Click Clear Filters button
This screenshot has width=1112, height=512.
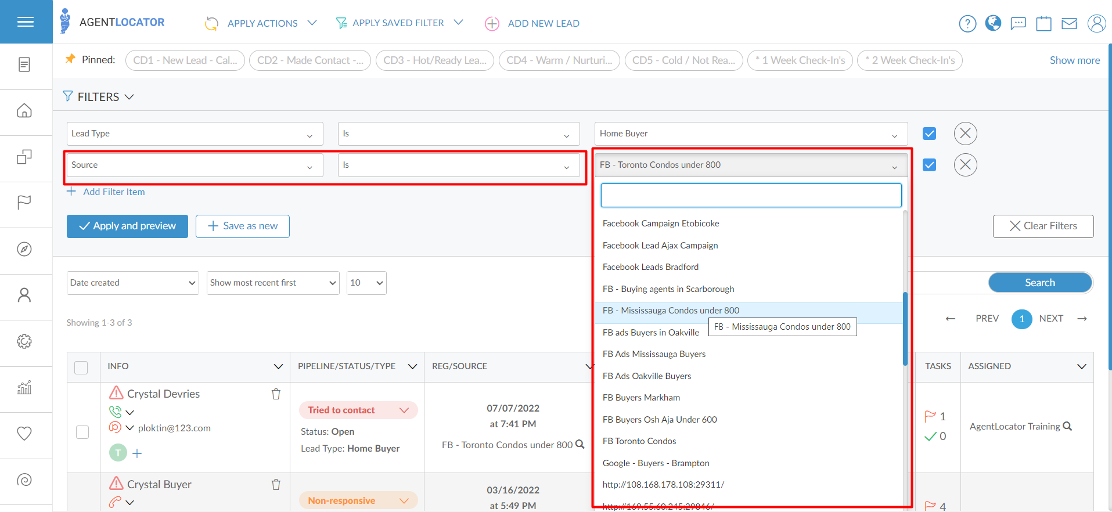tap(1043, 226)
